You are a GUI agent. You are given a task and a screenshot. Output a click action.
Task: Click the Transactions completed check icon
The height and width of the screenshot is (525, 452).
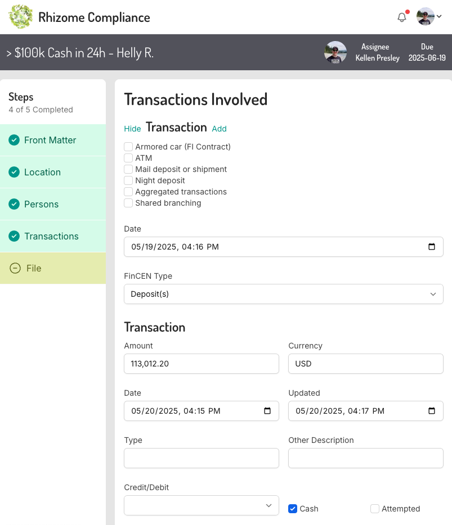tap(14, 236)
